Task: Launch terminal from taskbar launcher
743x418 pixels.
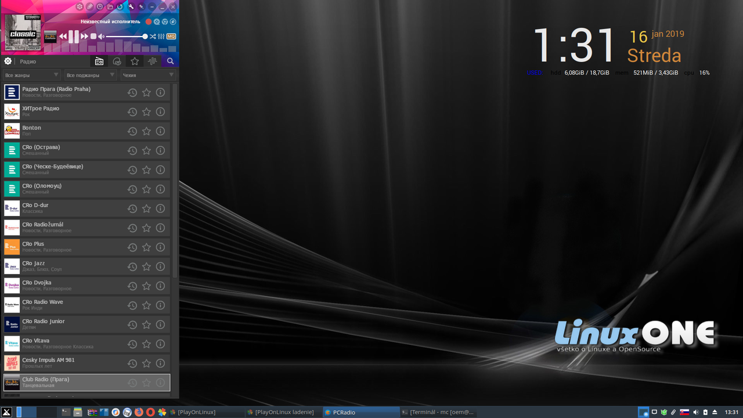Action: pyautogui.click(x=66, y=412)
